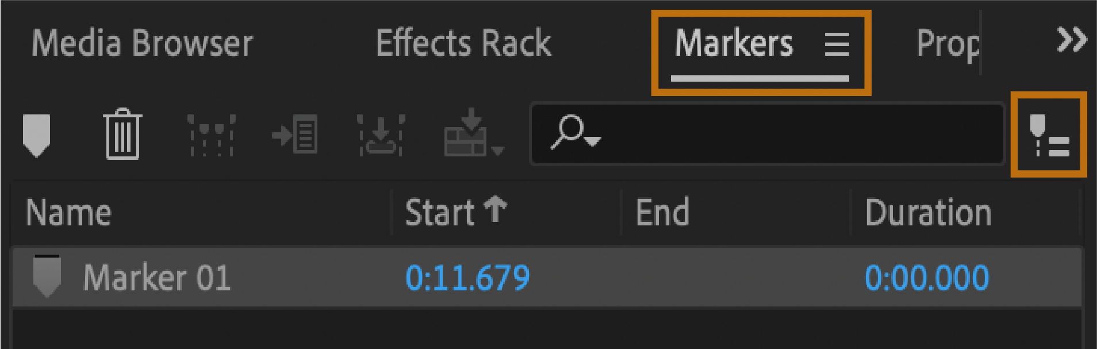Click the Insert into Multitrack icon

[x=466, y=133]
